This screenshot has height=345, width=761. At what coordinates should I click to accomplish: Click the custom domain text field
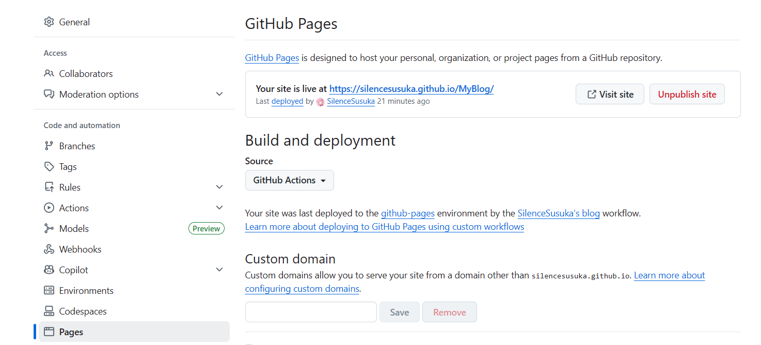(x=311, y=312)
